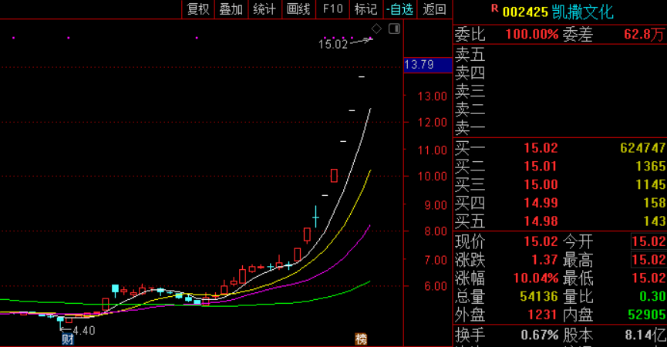Click the 4.40 low price label
Viewport: 667px width, 347px height.
[x=84, y=330]
